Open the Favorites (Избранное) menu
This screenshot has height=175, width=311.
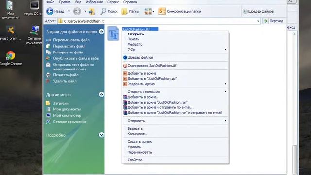(x=94, y=2)
